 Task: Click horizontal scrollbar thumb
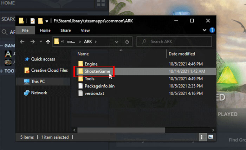click(x=121, y=130)
